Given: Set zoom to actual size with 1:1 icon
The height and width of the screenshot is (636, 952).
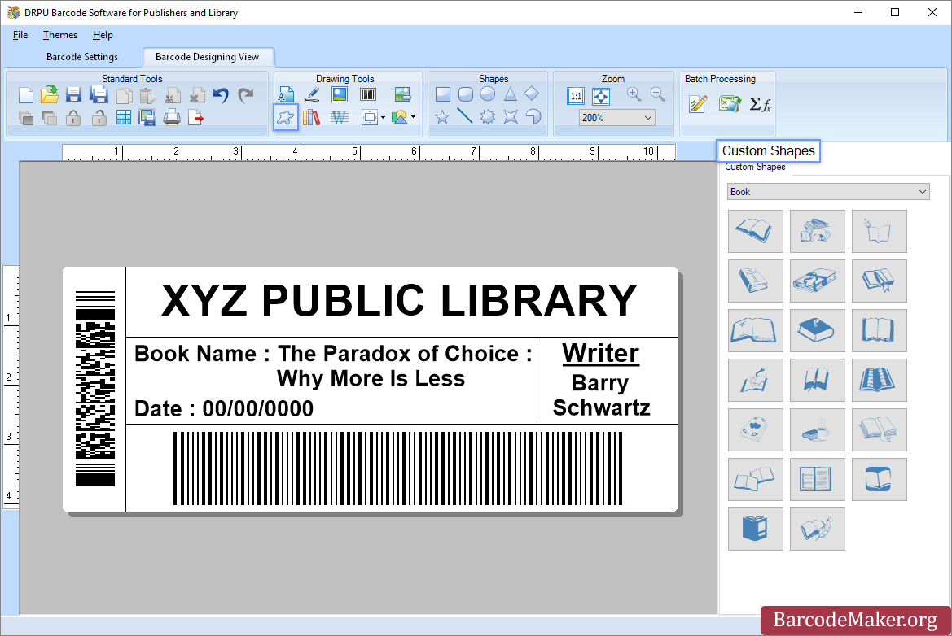Looking at the screenshot, I should click(576, 96).
